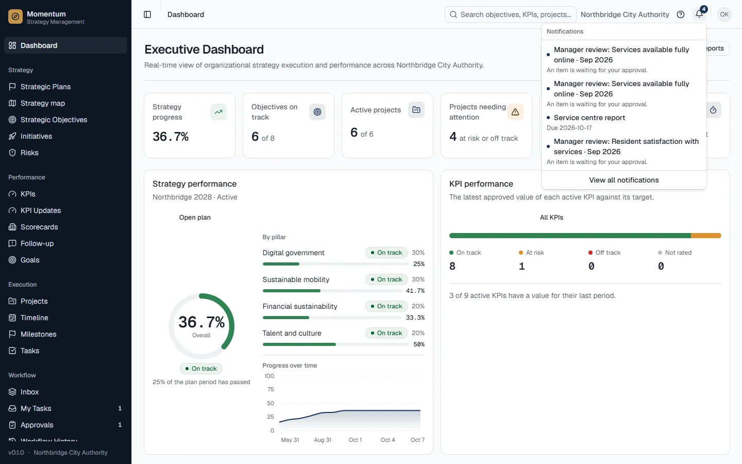Open Strategic Objectives page

click(65, 120)
